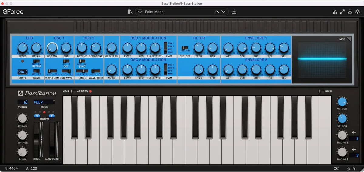
Task: Click the OSC MIX knob
Action: click(52, 48)
